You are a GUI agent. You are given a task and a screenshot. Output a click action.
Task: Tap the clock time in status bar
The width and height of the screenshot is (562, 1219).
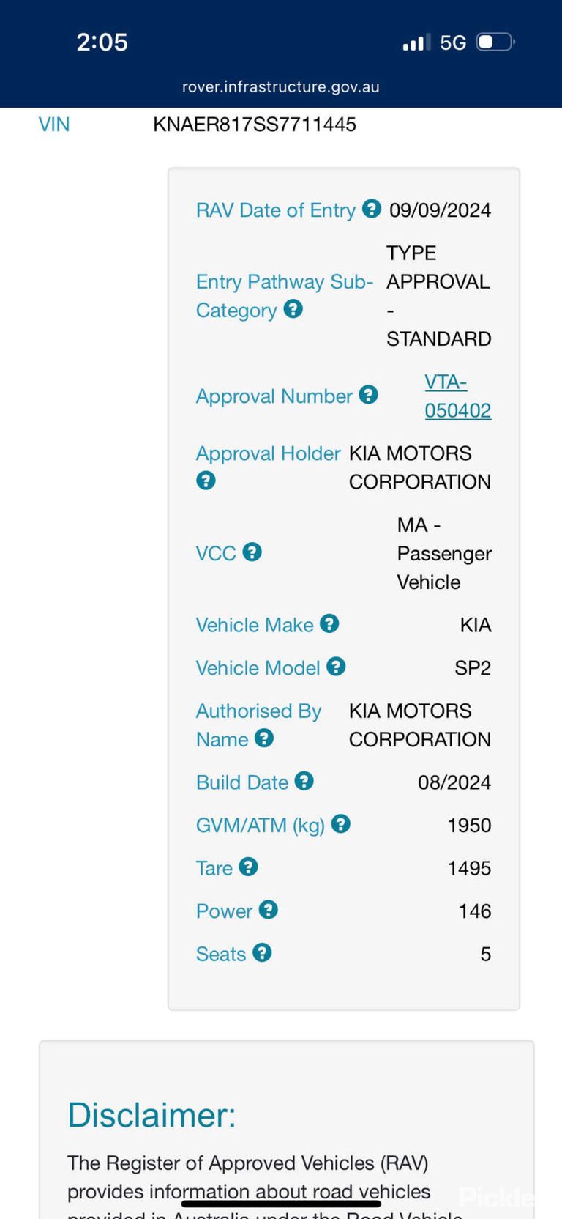[102, 42]
